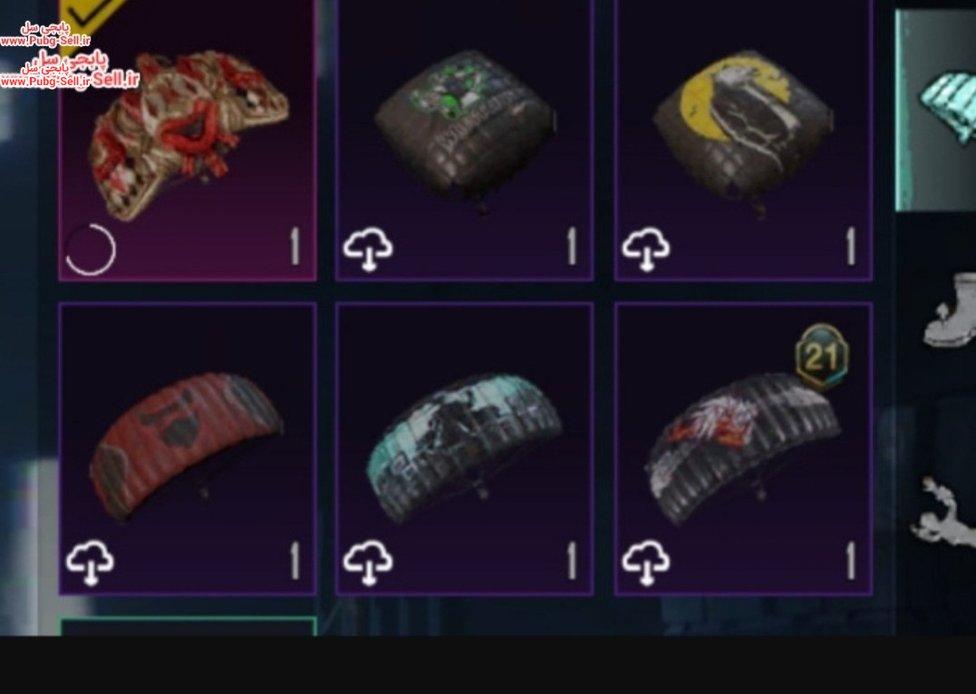
Task: Select the partially visible green-bordered item
Action: (188, 626)
